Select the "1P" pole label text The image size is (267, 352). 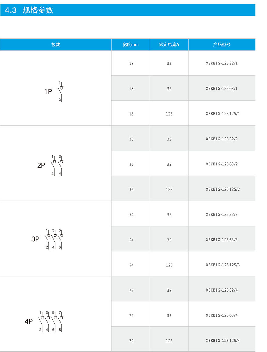pyautogui.click(x=48, y=91)
